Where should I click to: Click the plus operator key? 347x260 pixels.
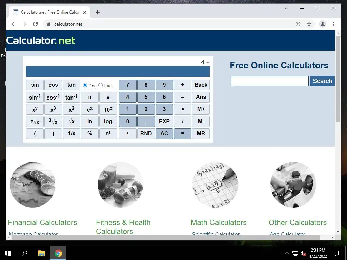[183, 85]
